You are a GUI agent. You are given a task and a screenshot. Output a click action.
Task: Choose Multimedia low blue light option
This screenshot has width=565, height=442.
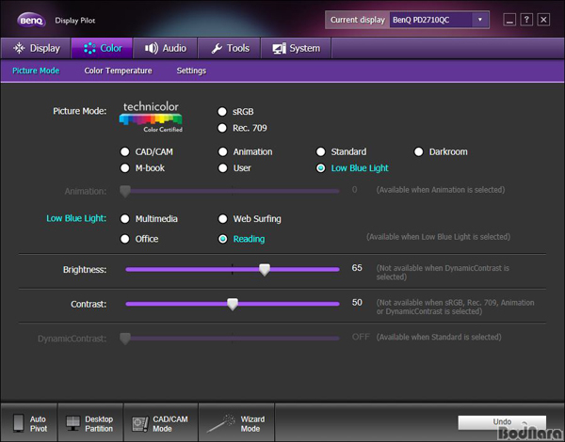[125, 219]
